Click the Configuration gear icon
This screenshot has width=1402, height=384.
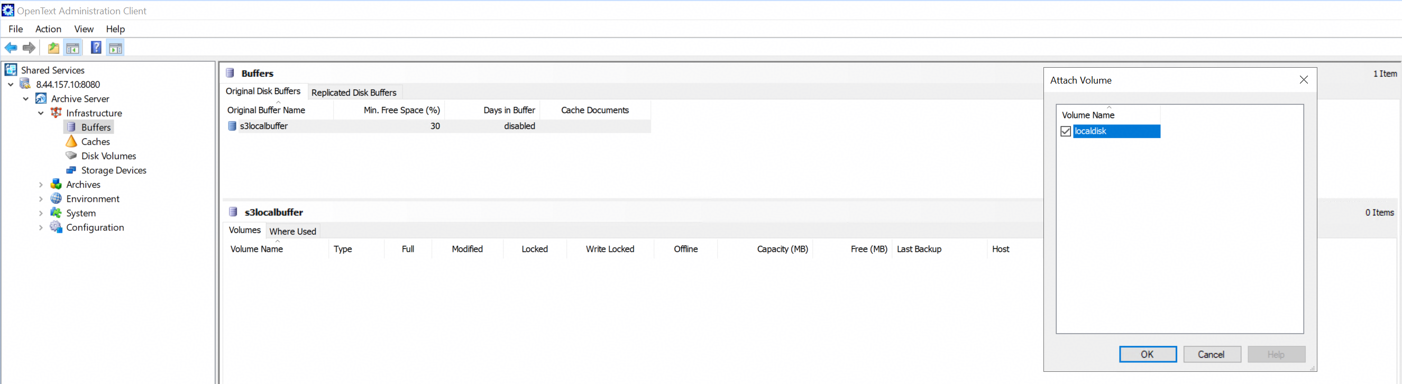pos(56,227)
